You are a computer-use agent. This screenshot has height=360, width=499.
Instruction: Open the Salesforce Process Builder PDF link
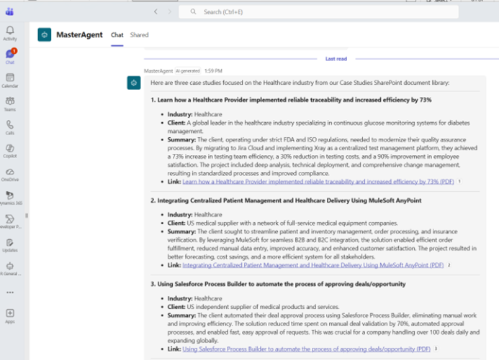tap(306, 349)
